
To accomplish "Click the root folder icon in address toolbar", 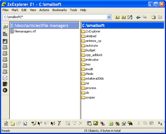I will click(x=124, y=17).
